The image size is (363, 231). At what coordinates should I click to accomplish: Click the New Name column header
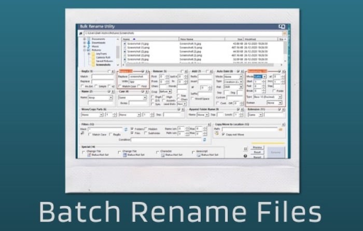point(202,39)
